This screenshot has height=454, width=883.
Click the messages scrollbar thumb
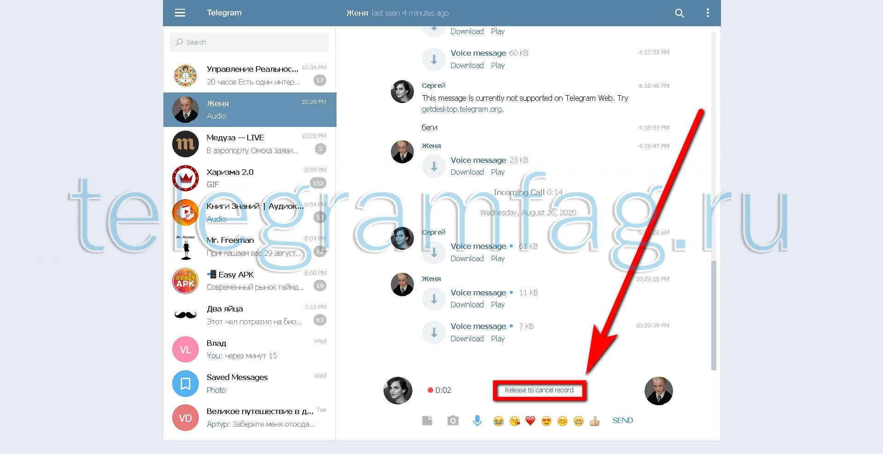pos(714,315)
